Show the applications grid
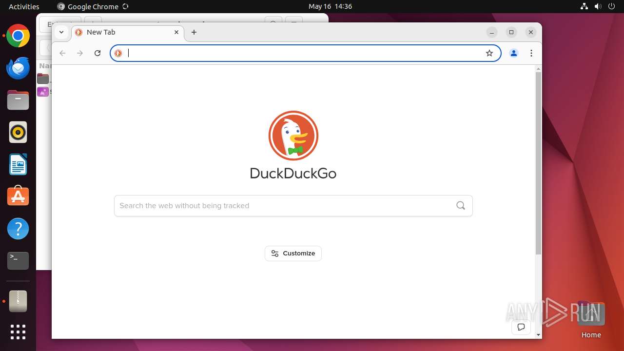 (x=18, y=332)
